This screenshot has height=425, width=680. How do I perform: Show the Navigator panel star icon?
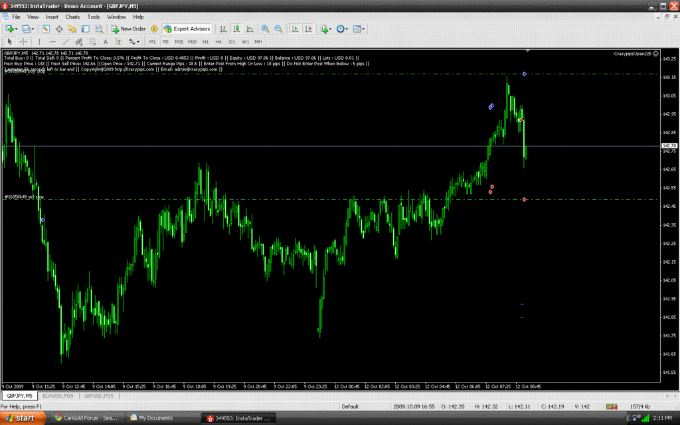[x=72, y=29]
